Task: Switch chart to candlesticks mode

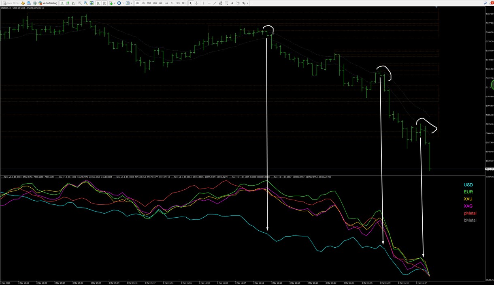Action: [68, 3]
